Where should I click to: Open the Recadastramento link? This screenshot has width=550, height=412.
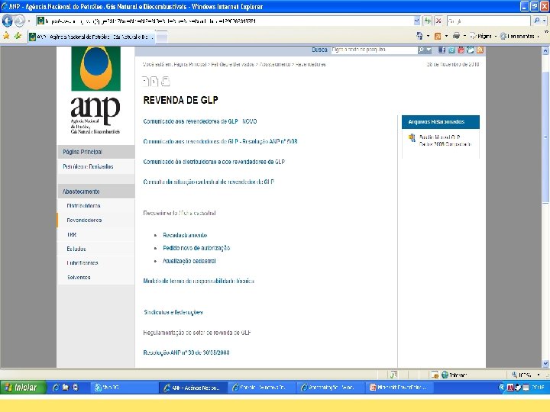[x=185, y=235]
